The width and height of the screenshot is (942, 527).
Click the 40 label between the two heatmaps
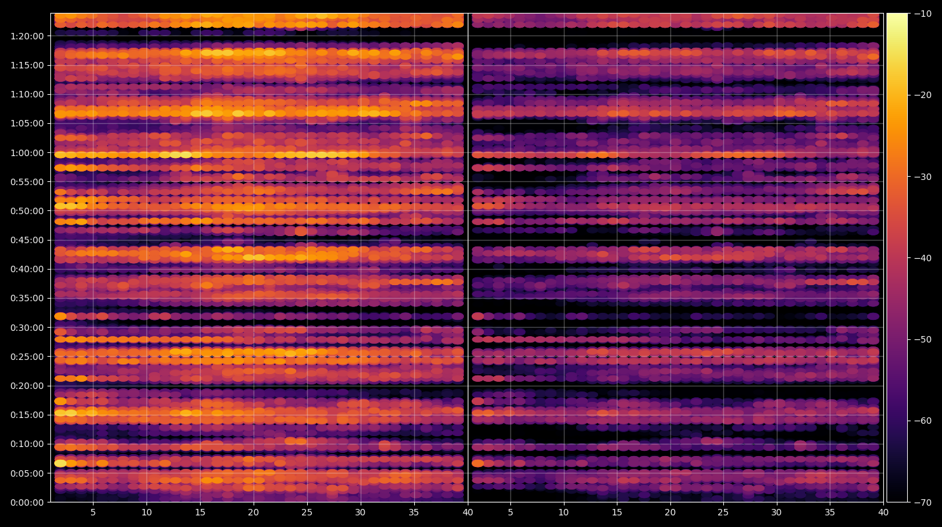pyautogui.click(x=467, y=513)
